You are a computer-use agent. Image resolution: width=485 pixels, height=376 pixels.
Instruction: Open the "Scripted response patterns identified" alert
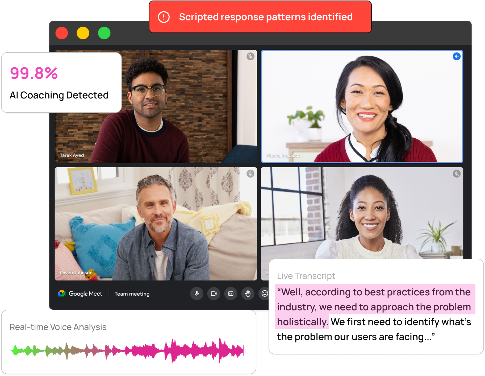[x=265, y=17]
